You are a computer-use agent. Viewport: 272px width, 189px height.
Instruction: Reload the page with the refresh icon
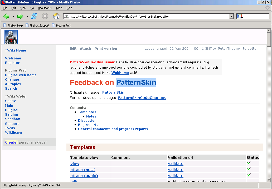pyautogui.click(x=34, y=16)
